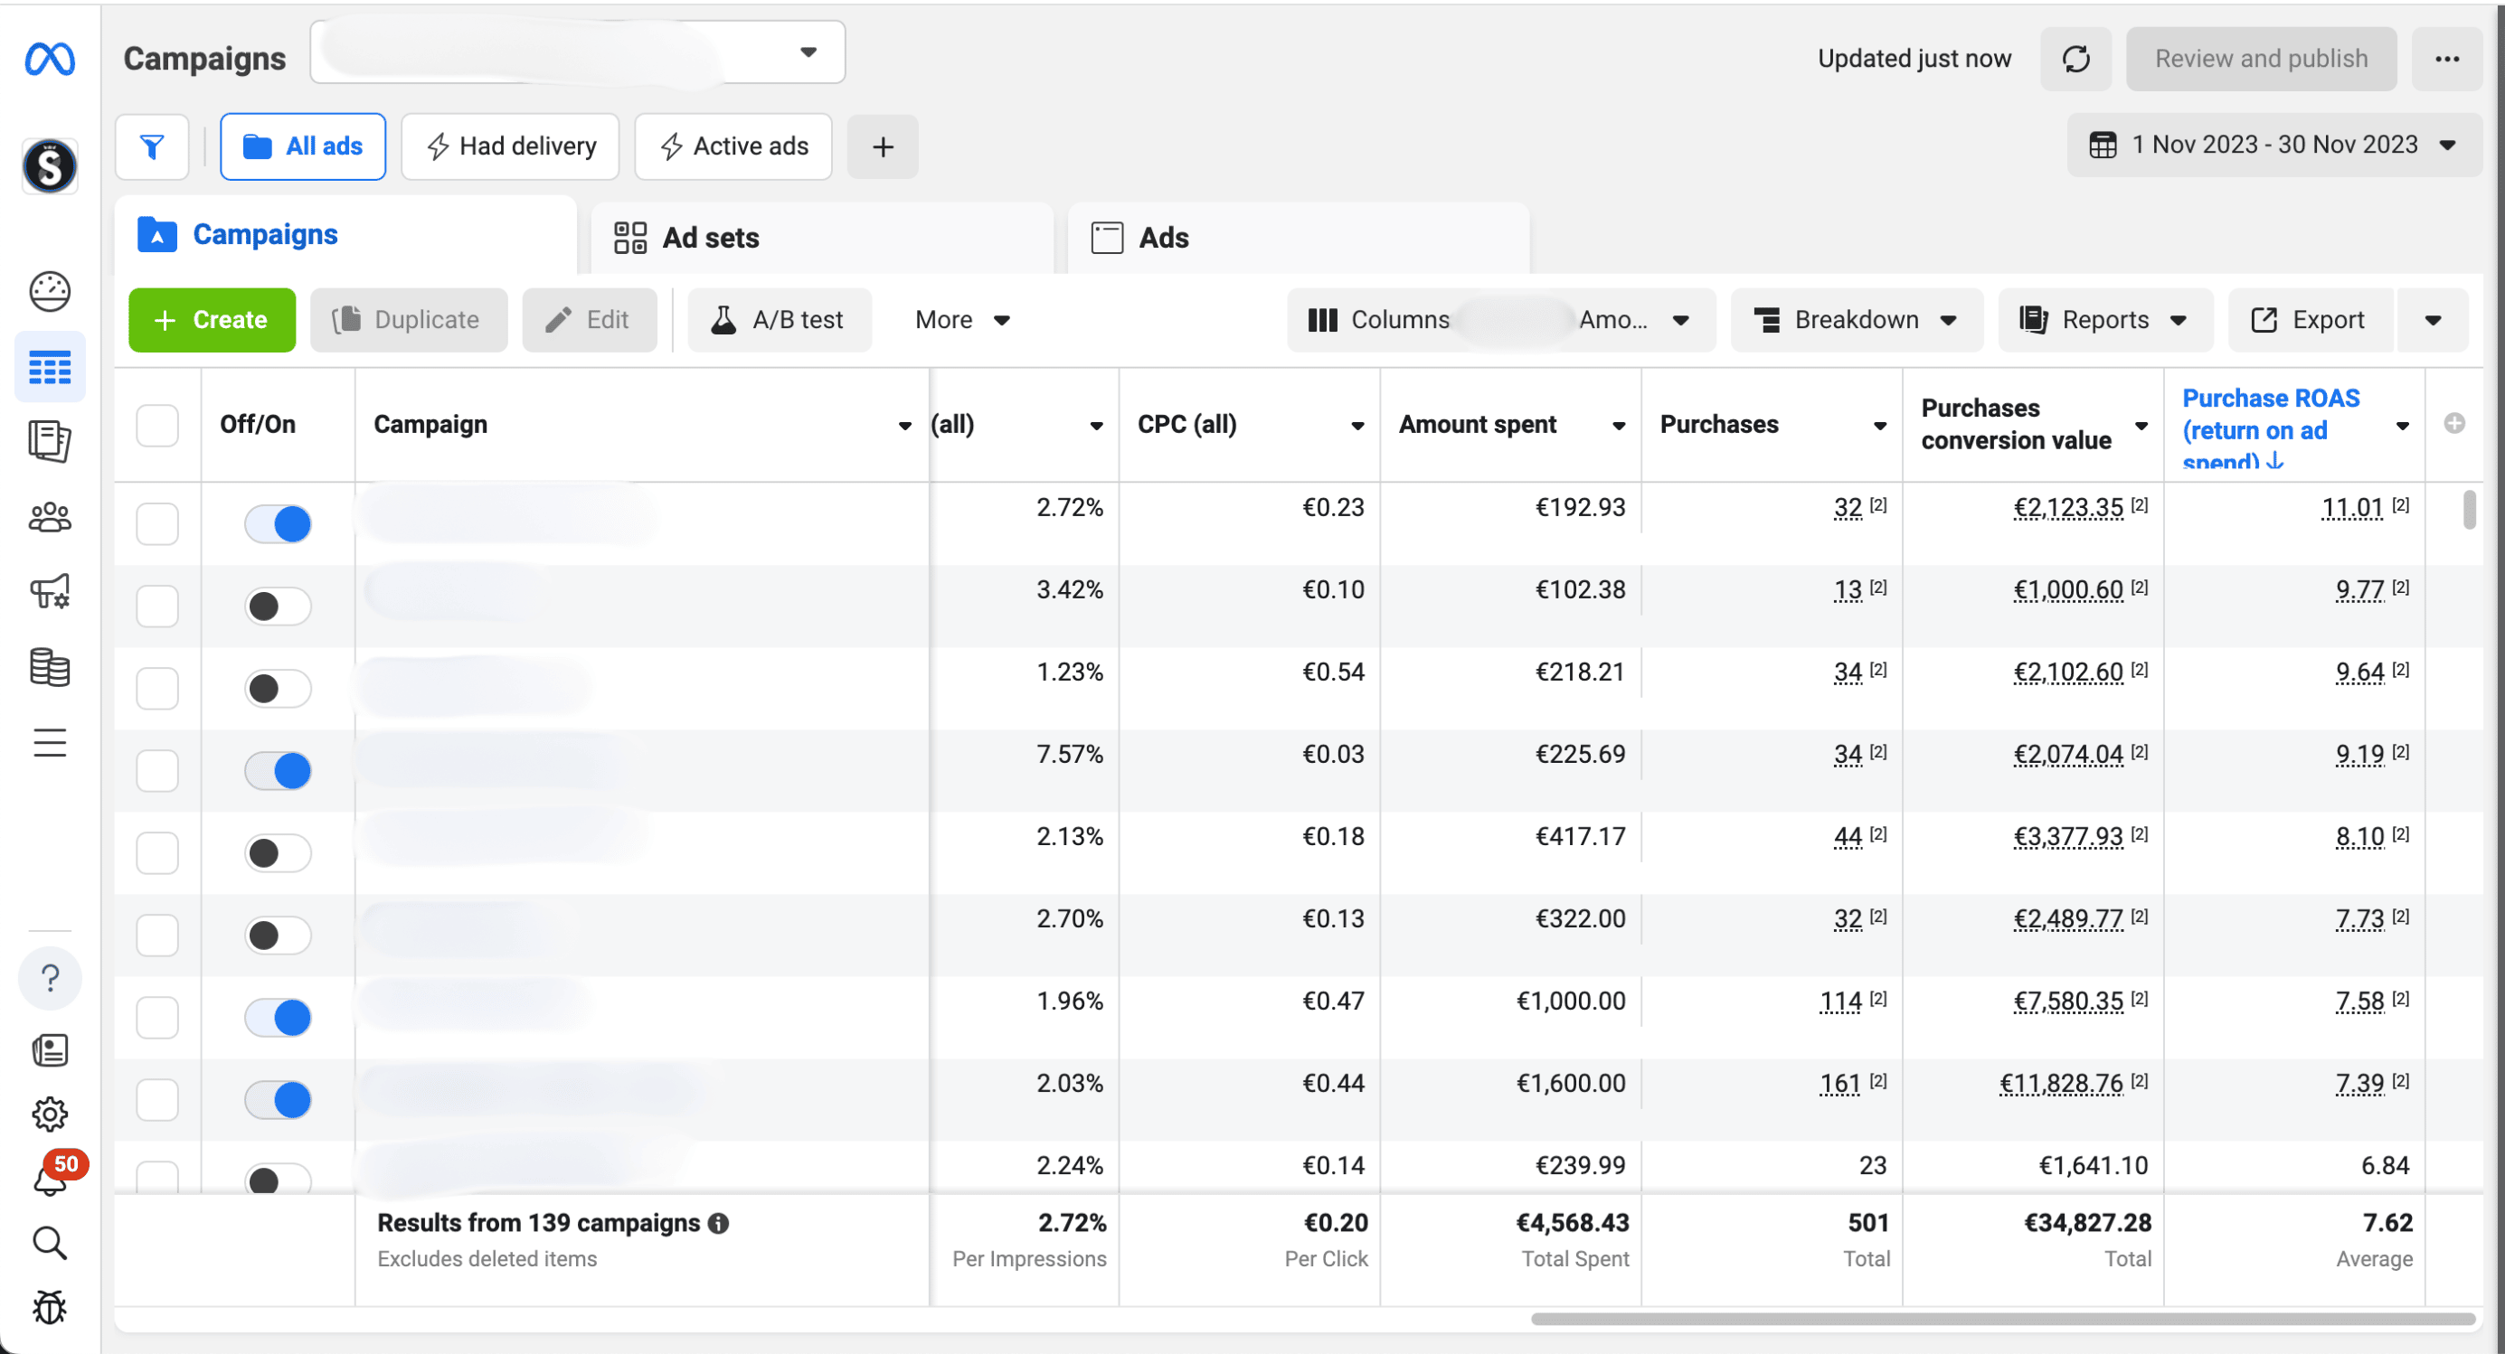Click the help question mark icon

pyautogui.click(x=50, y=977)
